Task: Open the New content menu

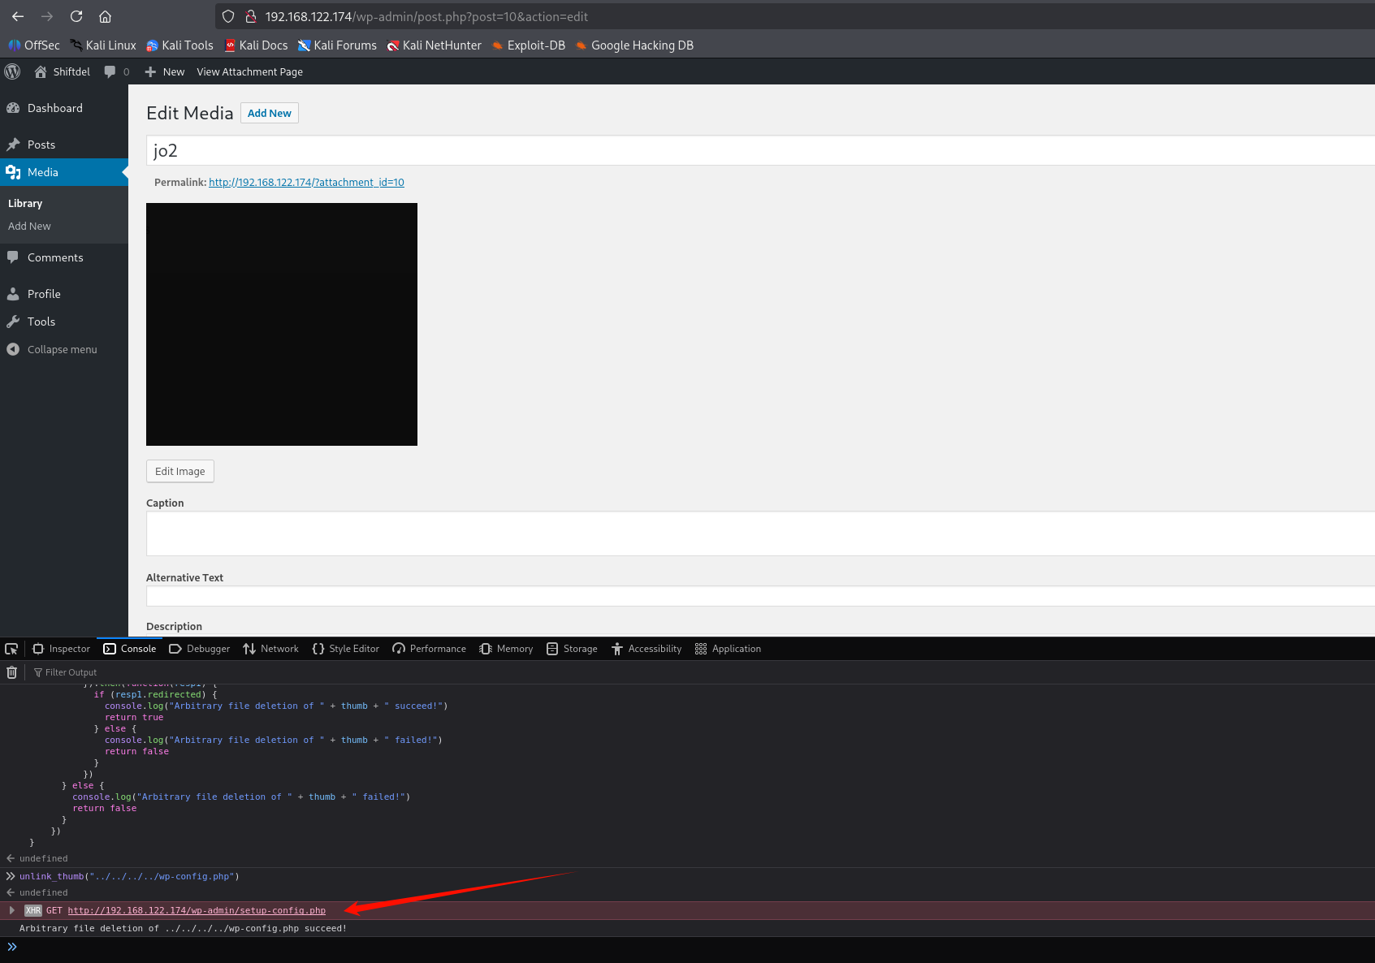Action: point(165,71)
